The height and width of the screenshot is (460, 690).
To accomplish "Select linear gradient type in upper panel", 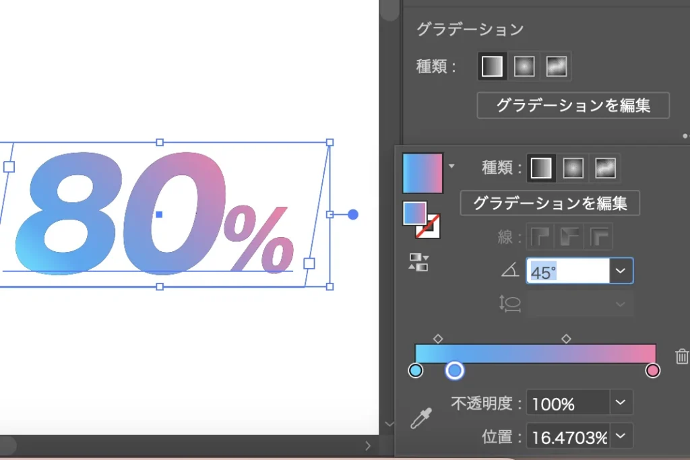I will (x=492, y=66).
